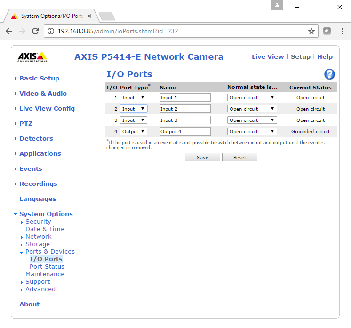Expand the Advanced submenu
The image size is (351, 328).
point(40,289)
